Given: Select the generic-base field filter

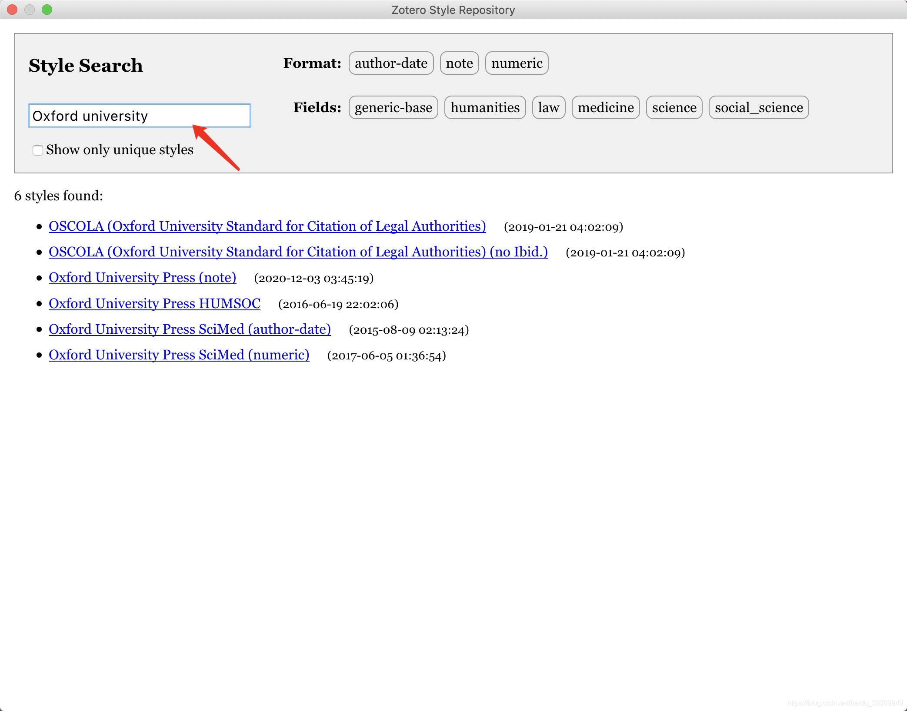Looking at the screenshot, I should (x=393, y=108).
